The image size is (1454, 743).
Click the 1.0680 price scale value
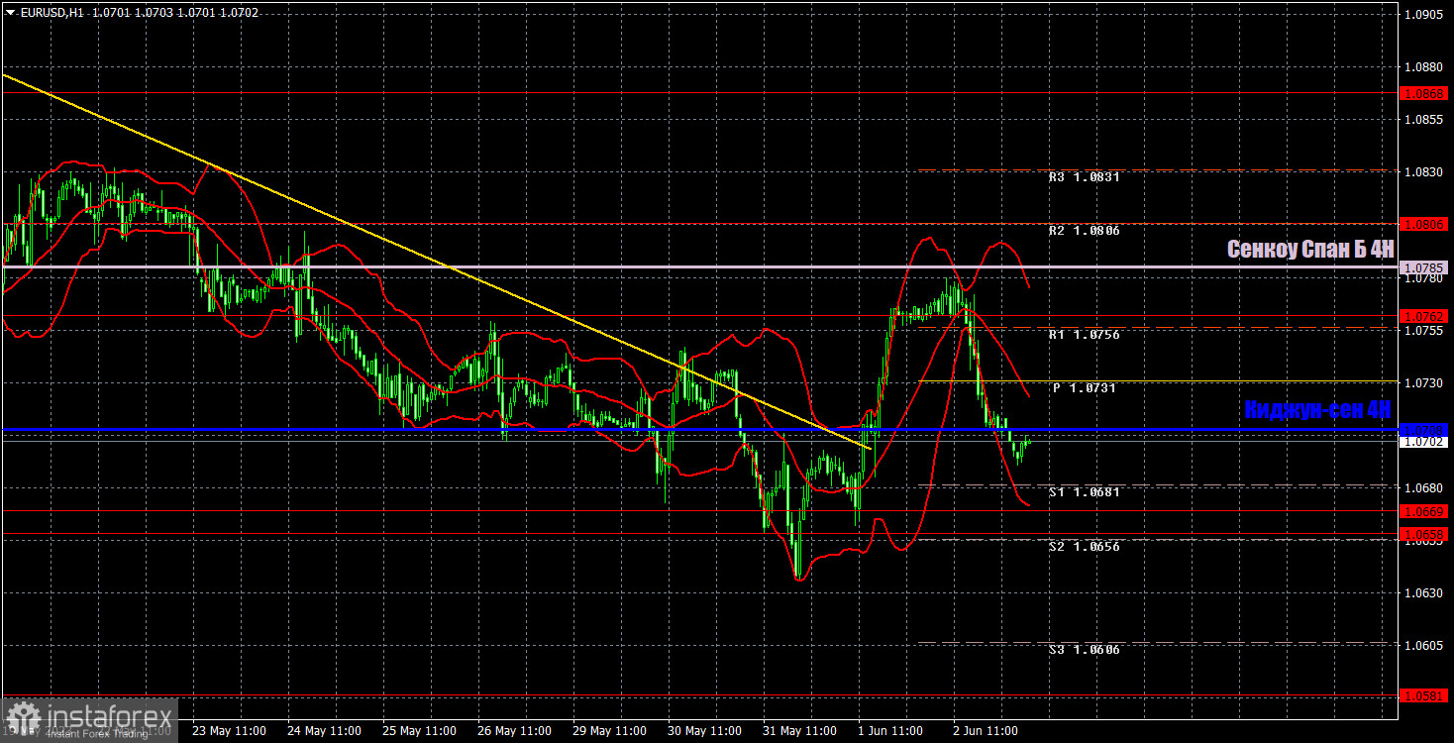pyautogui.click(x=1424, y=487)
